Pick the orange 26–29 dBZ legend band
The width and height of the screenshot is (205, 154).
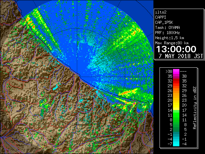176,91
